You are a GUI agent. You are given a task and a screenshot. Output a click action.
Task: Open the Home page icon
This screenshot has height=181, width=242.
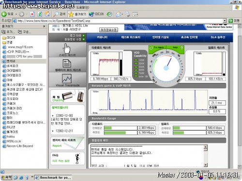47,14
